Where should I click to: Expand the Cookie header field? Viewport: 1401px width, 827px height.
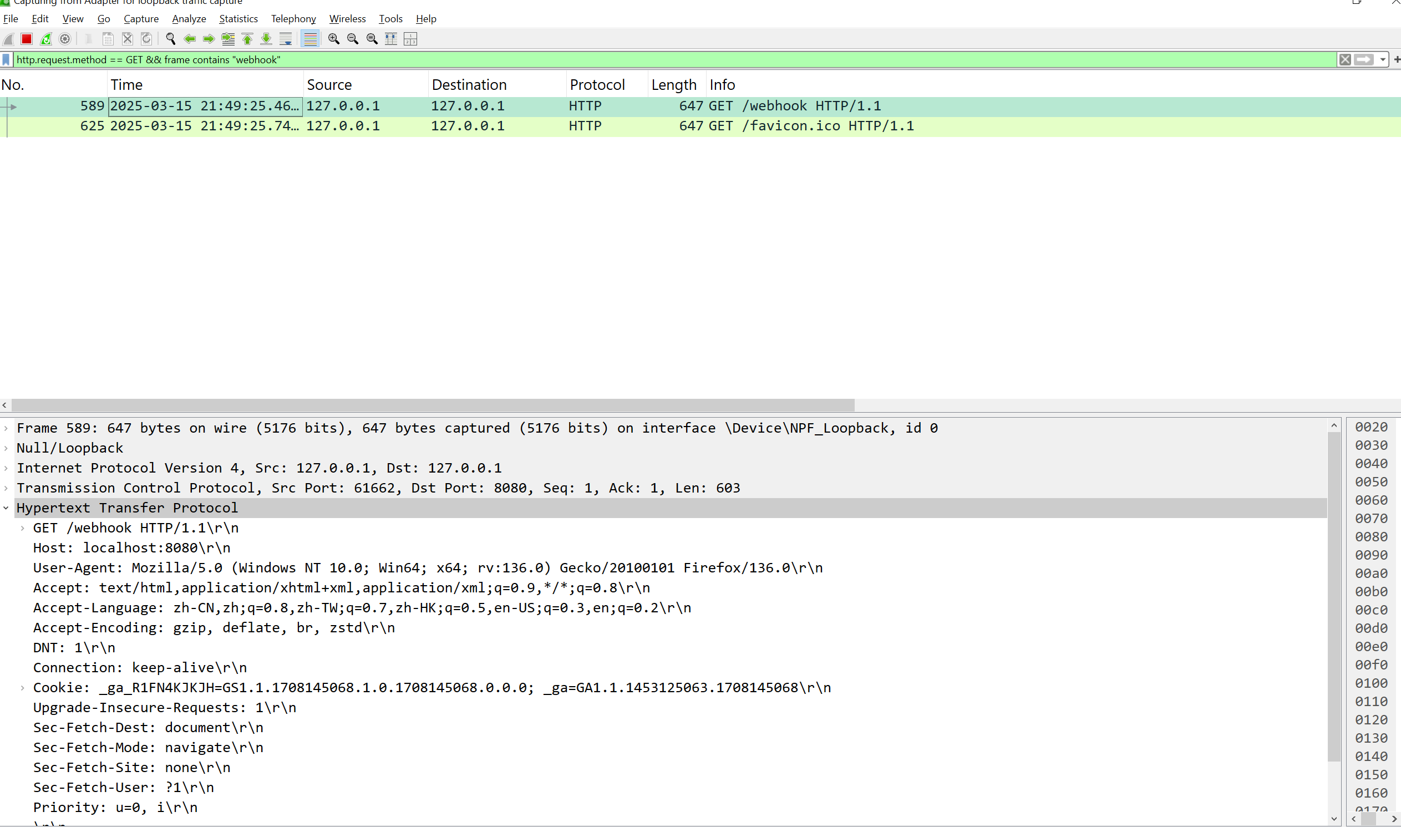(x=22, y=687)
